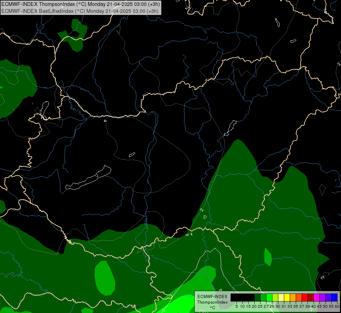Click the lime 29–30 legend swatch
341x313 pixels.
click(275, 298)
